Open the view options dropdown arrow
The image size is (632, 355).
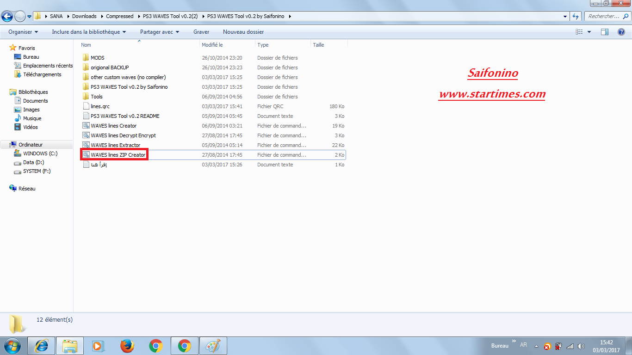click(x=589, y=32)
